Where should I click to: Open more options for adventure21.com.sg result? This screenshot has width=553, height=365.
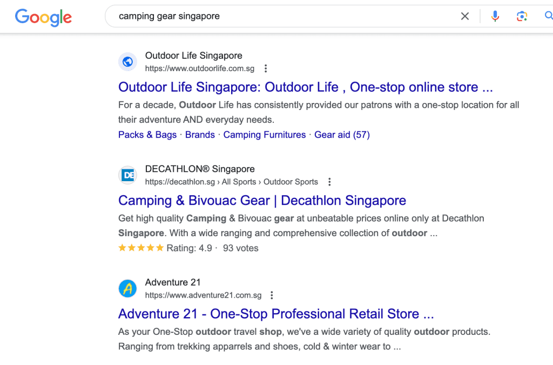pyautogui.click(x=272, y=295)
